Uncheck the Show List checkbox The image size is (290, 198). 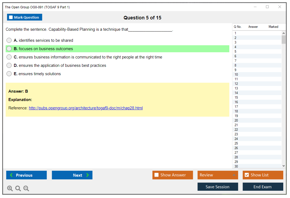click(247, 175)
